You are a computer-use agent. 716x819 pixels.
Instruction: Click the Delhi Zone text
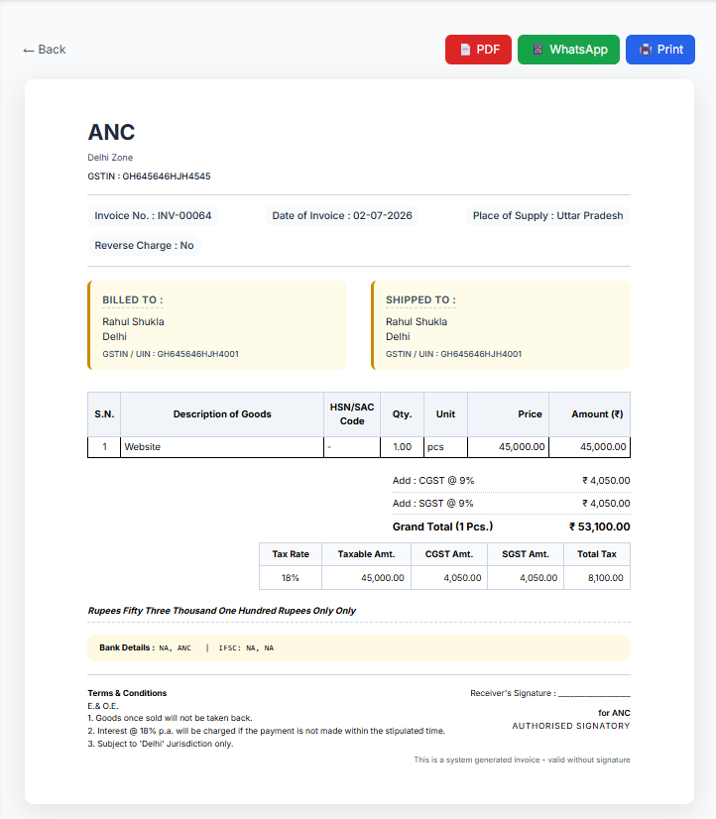[110, 158]
